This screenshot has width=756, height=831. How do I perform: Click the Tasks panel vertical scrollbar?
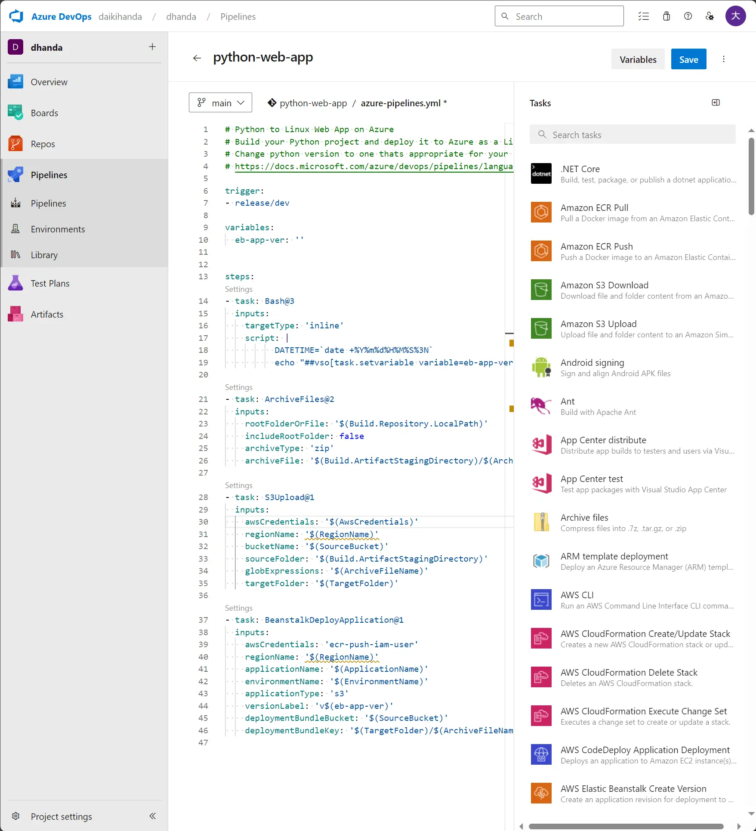click(x=751, y=176)
